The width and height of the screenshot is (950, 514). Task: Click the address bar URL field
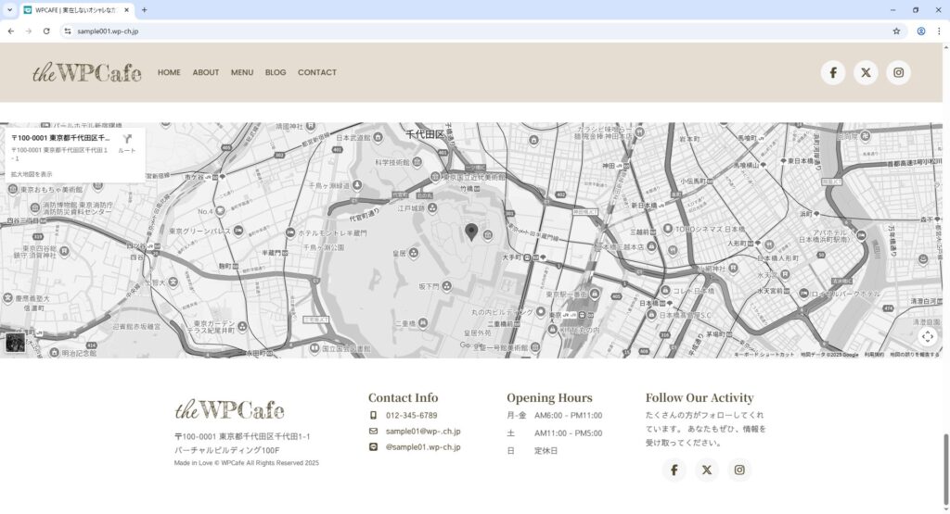[x=464, y=31]
